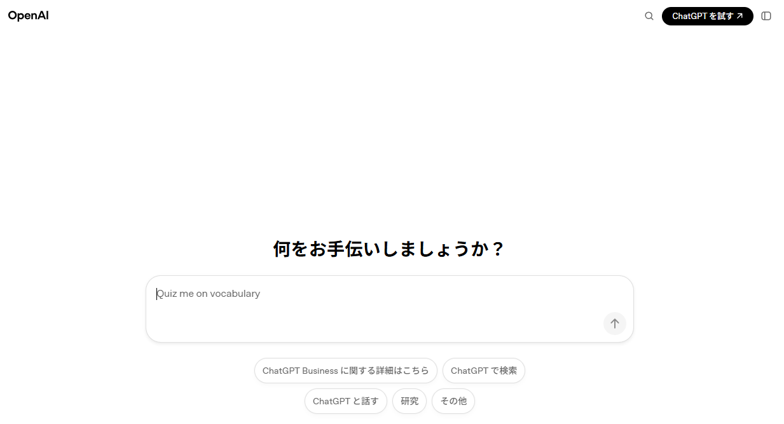
Task: Open the search magnifier icon
Action: [649, 16]
